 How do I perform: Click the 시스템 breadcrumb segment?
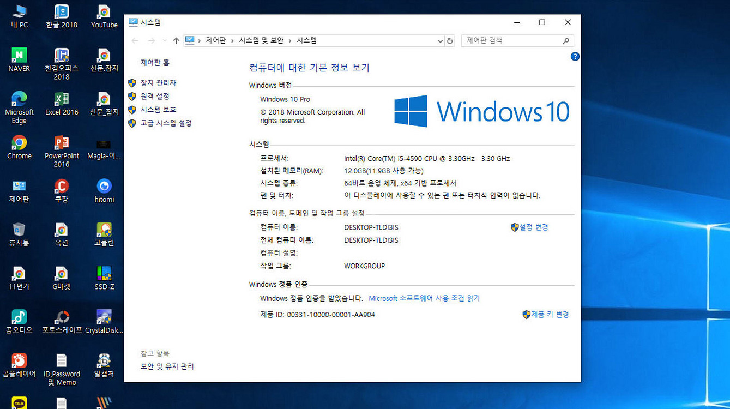pyautogui.click(x=306, y=40)
